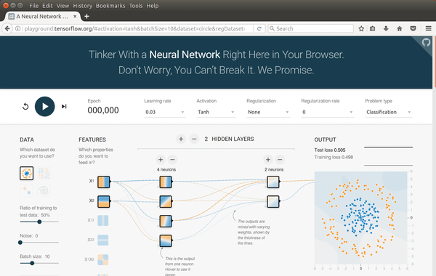
Task: Click bottom neuron in second hidden layer
Action: pos(273,201)
